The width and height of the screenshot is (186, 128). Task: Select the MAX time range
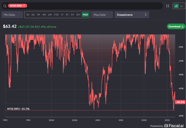[85, 15]
